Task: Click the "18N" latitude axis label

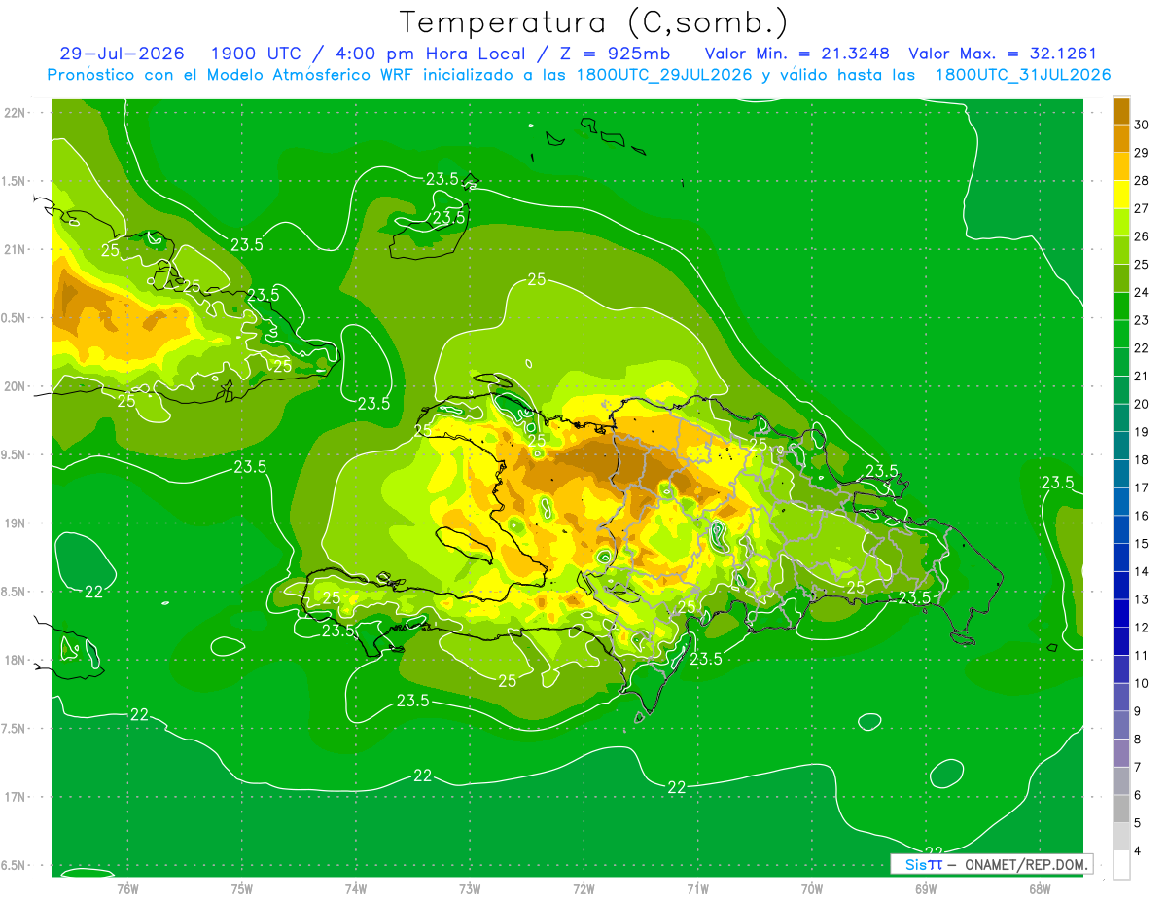Action: click(16, 660)
